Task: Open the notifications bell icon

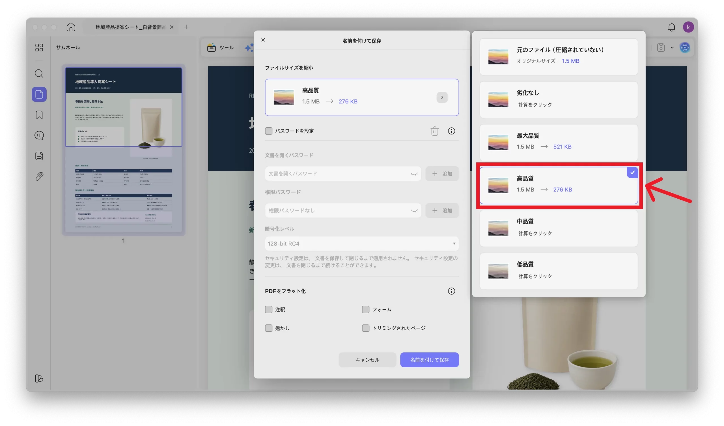Action: [x=671, y=27]
